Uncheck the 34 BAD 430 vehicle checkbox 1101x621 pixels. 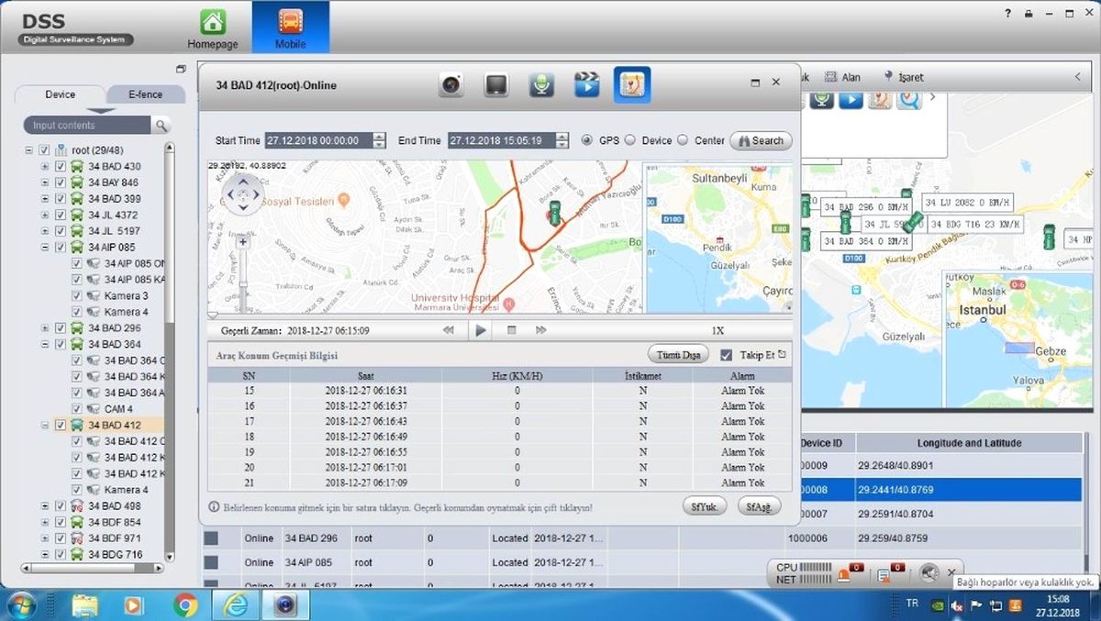tap(61, 167)
